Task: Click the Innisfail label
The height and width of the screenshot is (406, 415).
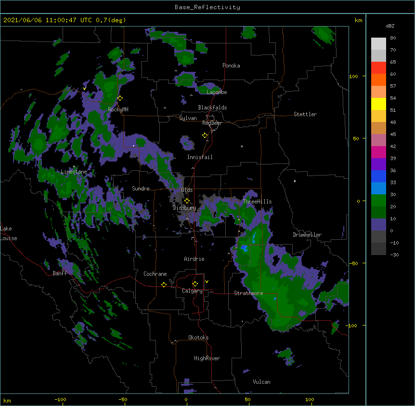Action: pyautogui.click(x=200, y=157)
